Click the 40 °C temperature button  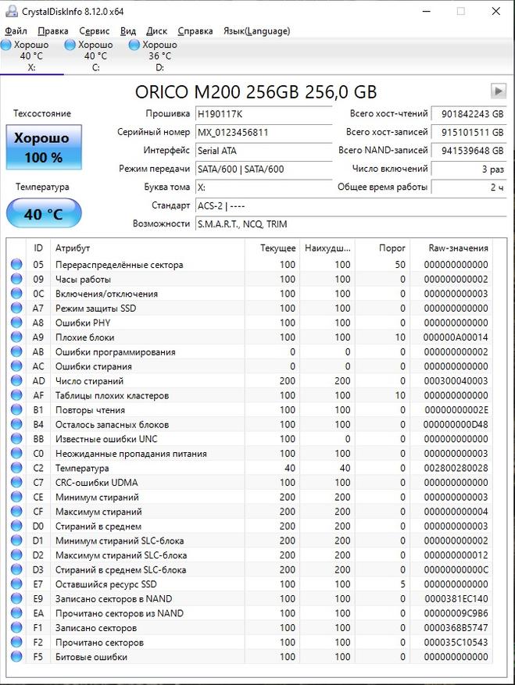pyautogui.click(x=44, y=213)
